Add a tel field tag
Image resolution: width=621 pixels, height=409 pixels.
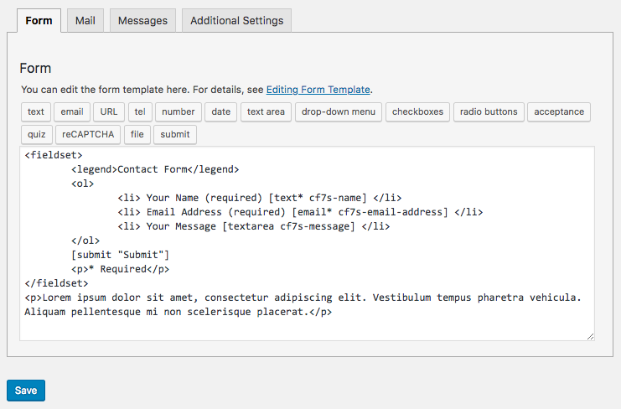coord(140,112)
